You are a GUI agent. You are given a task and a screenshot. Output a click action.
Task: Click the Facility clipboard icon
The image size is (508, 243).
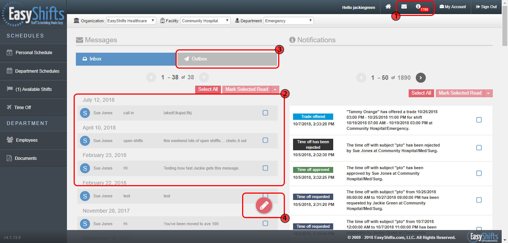coord(163,21)
